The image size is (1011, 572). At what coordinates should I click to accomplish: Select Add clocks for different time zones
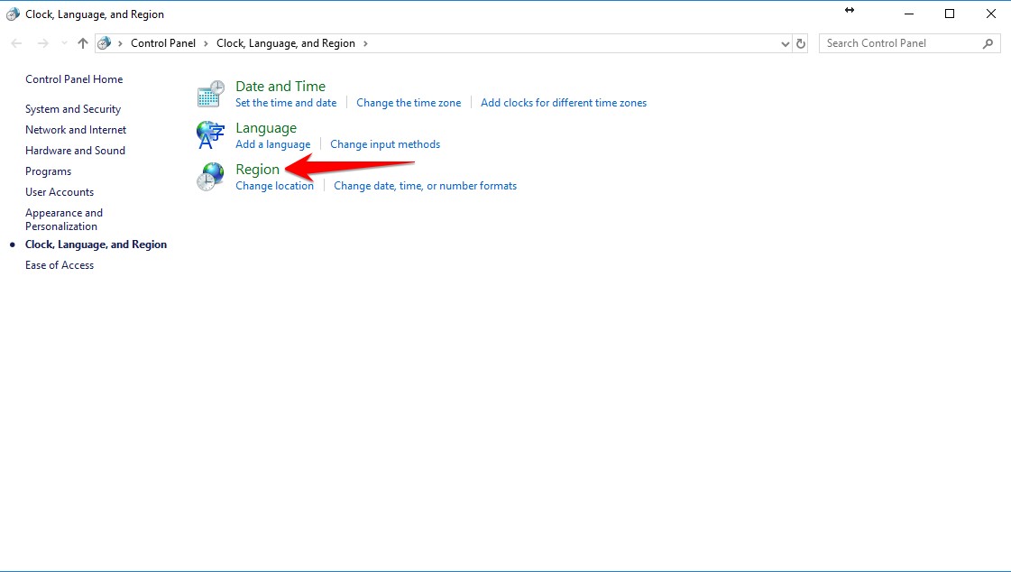564,103
